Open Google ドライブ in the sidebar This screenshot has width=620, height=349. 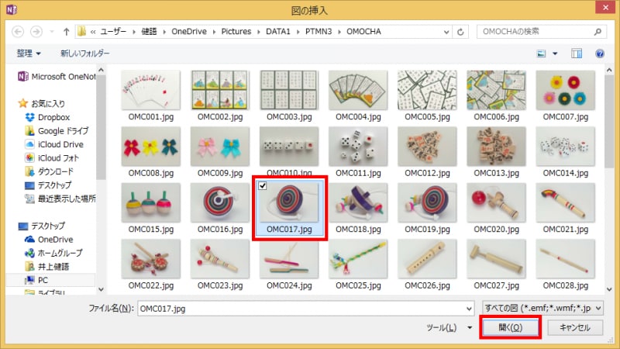coord(57,131)
